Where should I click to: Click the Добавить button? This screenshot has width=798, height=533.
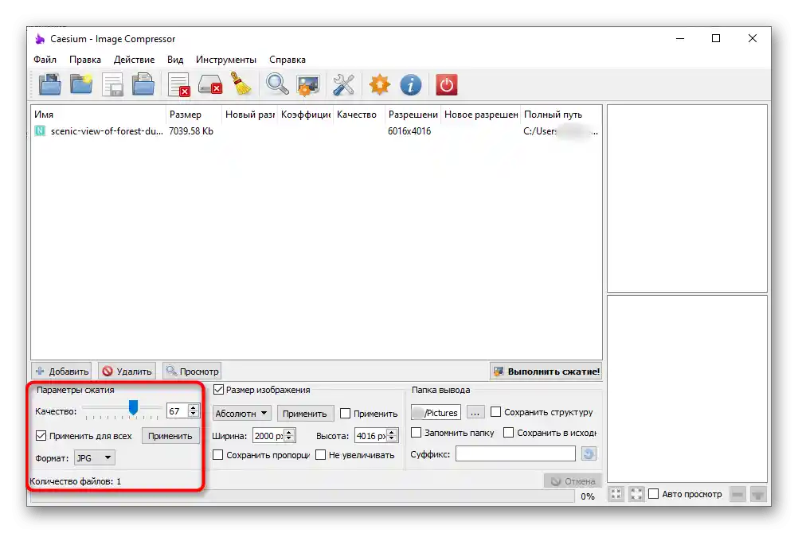click(x=61, y=372)
